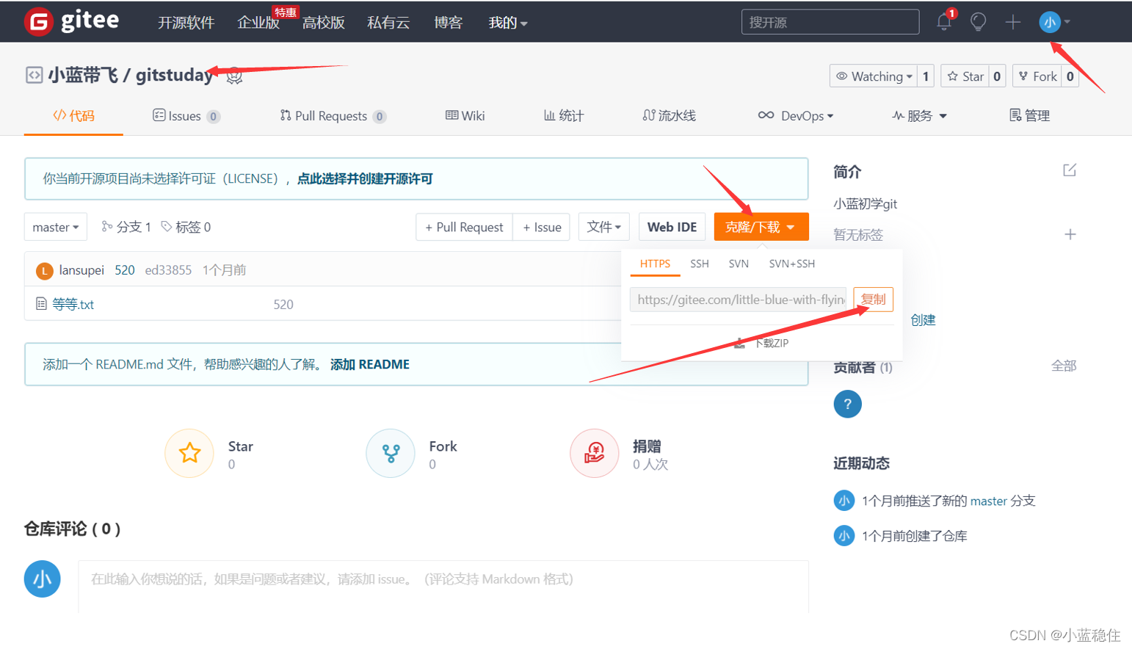The width and height of the screenshot is (1132, 649).
Task: Click the + Issue button
Action: 542,227
